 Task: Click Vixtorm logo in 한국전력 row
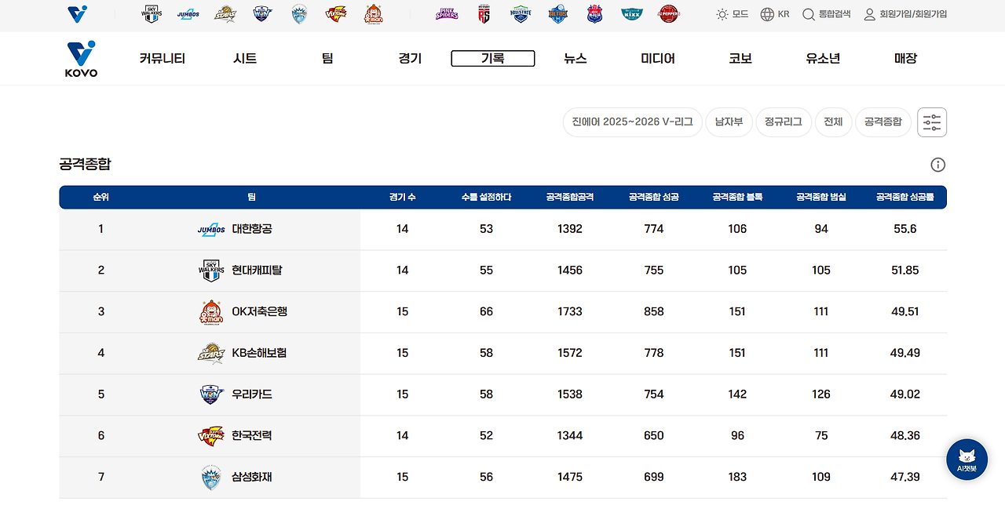pos(211,436)
